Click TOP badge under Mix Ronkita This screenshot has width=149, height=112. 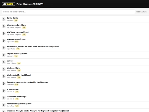19,77
